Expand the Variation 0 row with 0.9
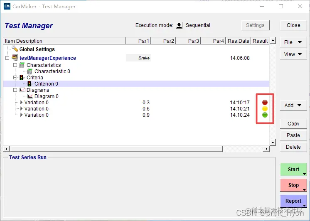Screen dimensions: 310x221 tap(21, 115)
